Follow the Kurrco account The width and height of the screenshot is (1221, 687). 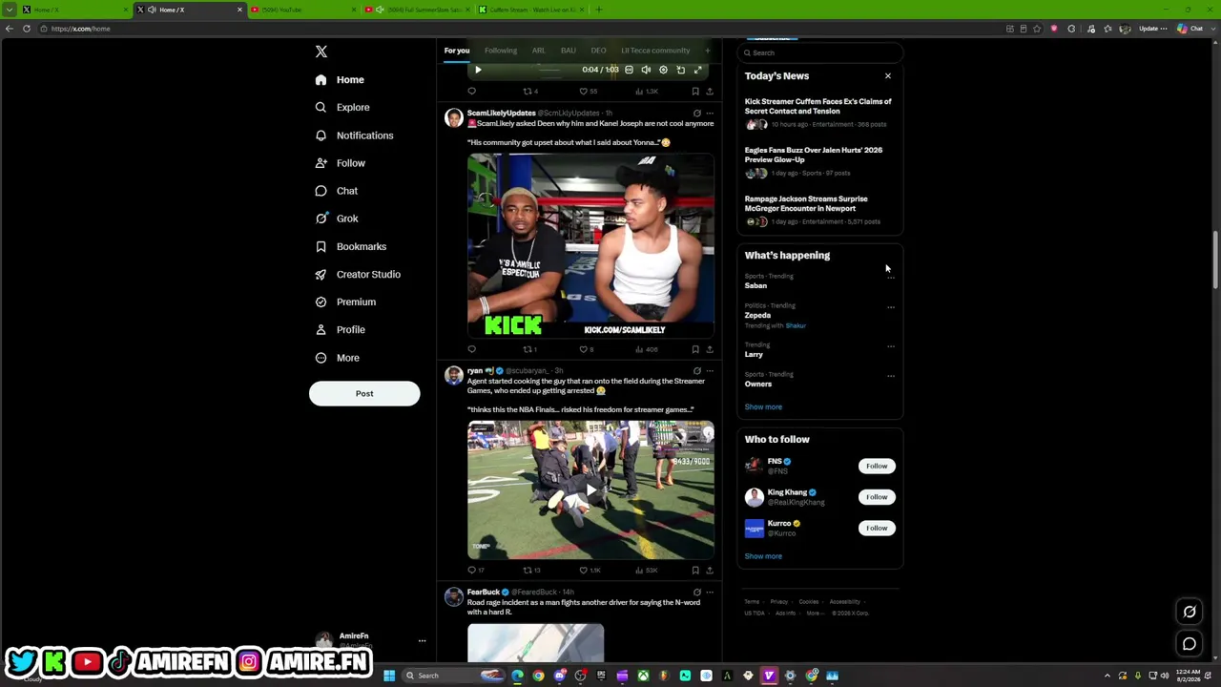(x=877, y=529)
